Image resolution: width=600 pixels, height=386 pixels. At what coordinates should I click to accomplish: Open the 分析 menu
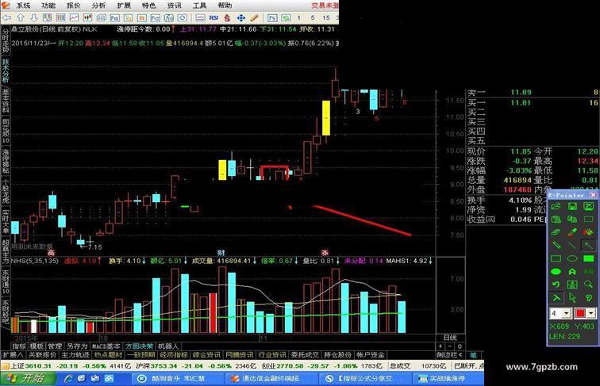click(x=98, y=6)
